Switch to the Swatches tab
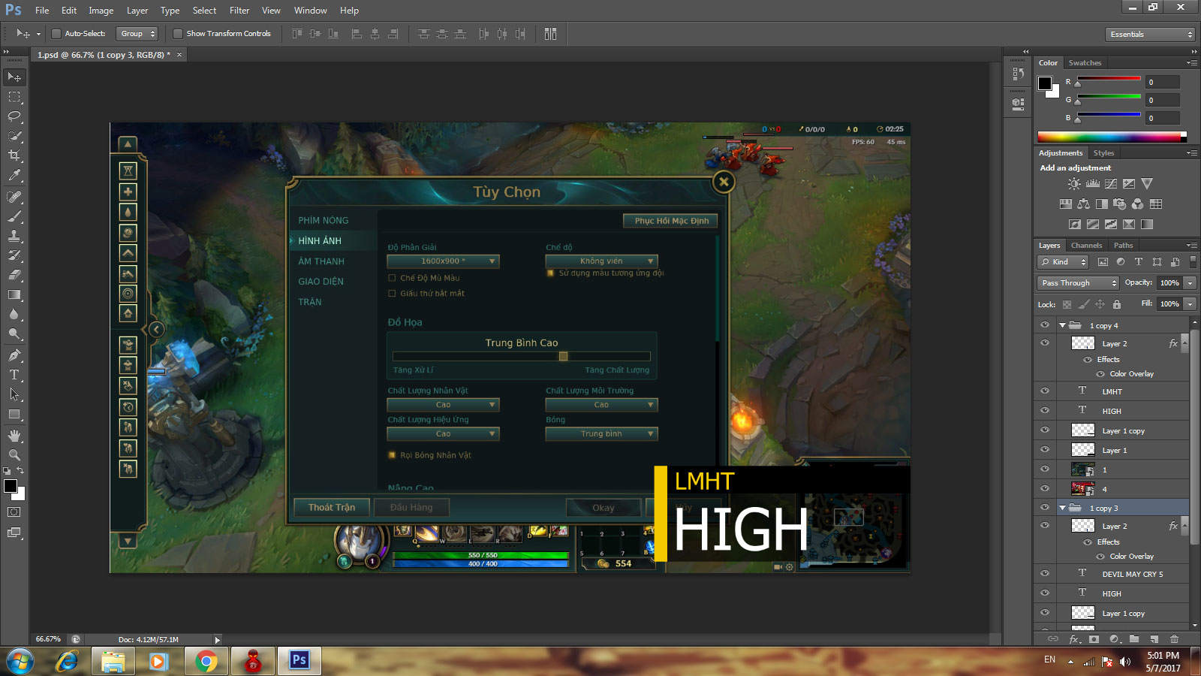1201x676 pixels. [1085, 63]
